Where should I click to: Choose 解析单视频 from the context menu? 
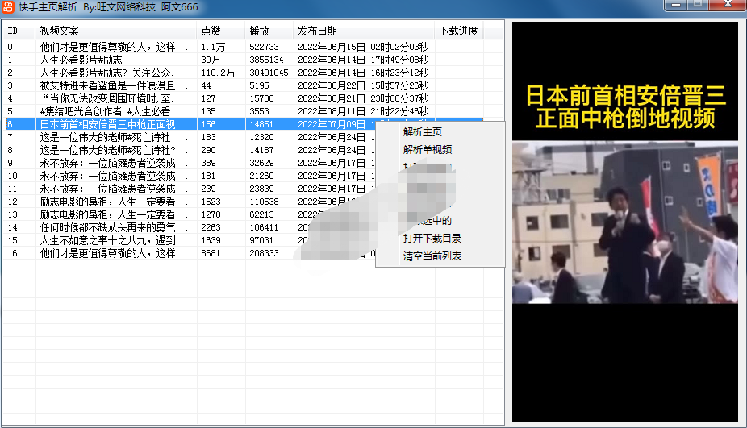(428, 149)
